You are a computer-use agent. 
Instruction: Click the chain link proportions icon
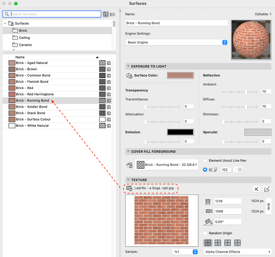(268, 206)
